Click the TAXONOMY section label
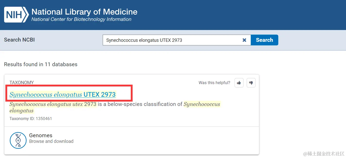Screen dimensions: 346x158 click(x=22, y=83)
